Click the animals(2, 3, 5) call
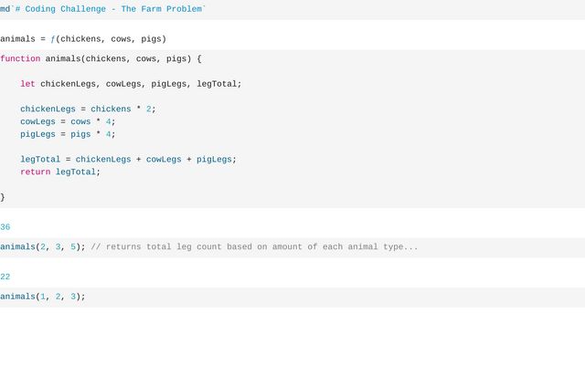Viewport: 585px width, 365px height. coord(42,247)
